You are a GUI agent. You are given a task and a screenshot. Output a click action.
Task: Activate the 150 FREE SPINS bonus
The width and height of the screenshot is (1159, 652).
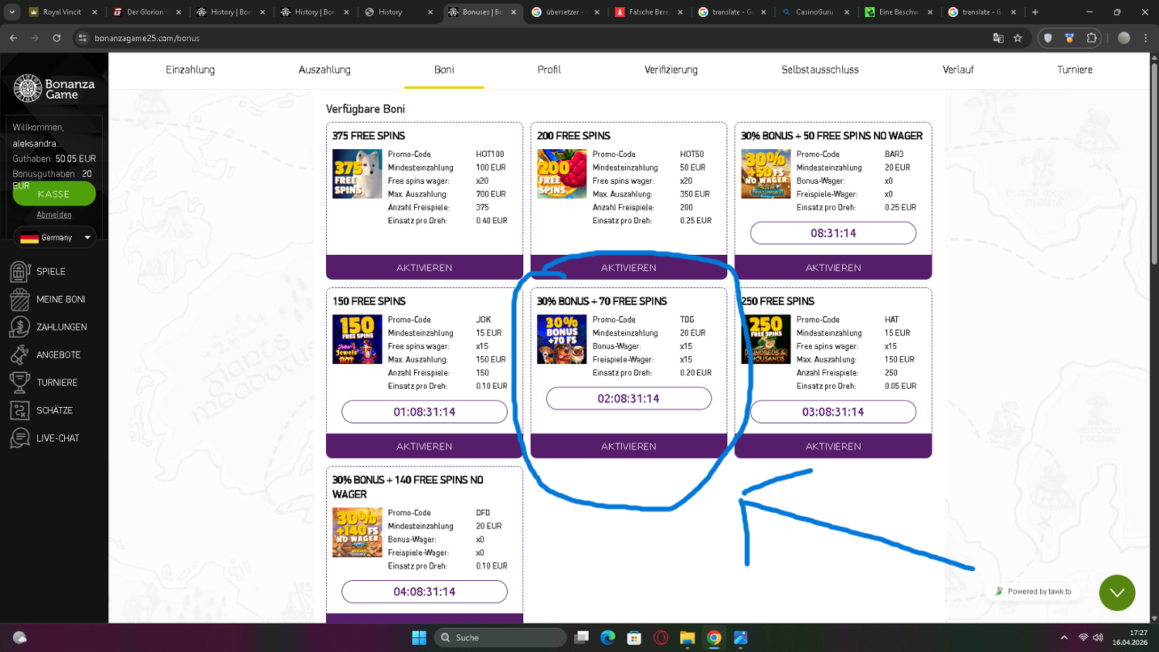click(x=424, y=447)
